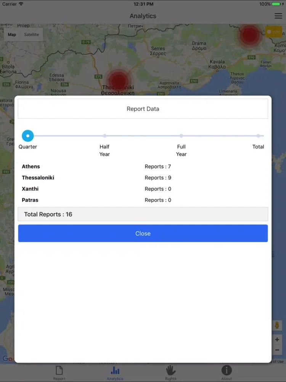The image size is (286, 382).
Task: Select the Full Year slider stop
Action: [x=181, y=136]
